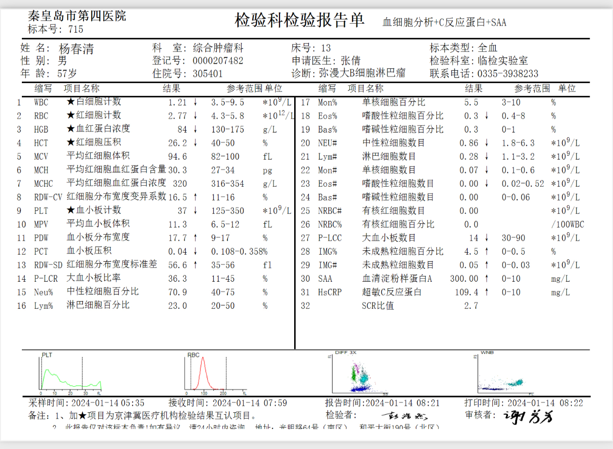The width and height of the screenshot is (613, 449).
Task: Select RDW-SD result 56.6
Action: point(177,265)
